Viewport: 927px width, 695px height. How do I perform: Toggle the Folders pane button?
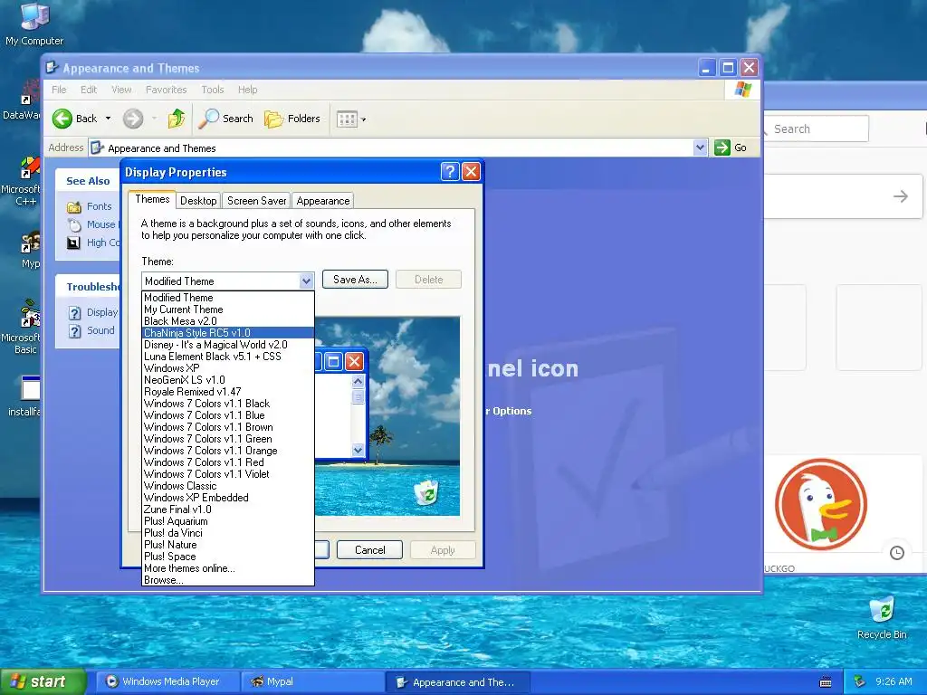coord(292,119)
